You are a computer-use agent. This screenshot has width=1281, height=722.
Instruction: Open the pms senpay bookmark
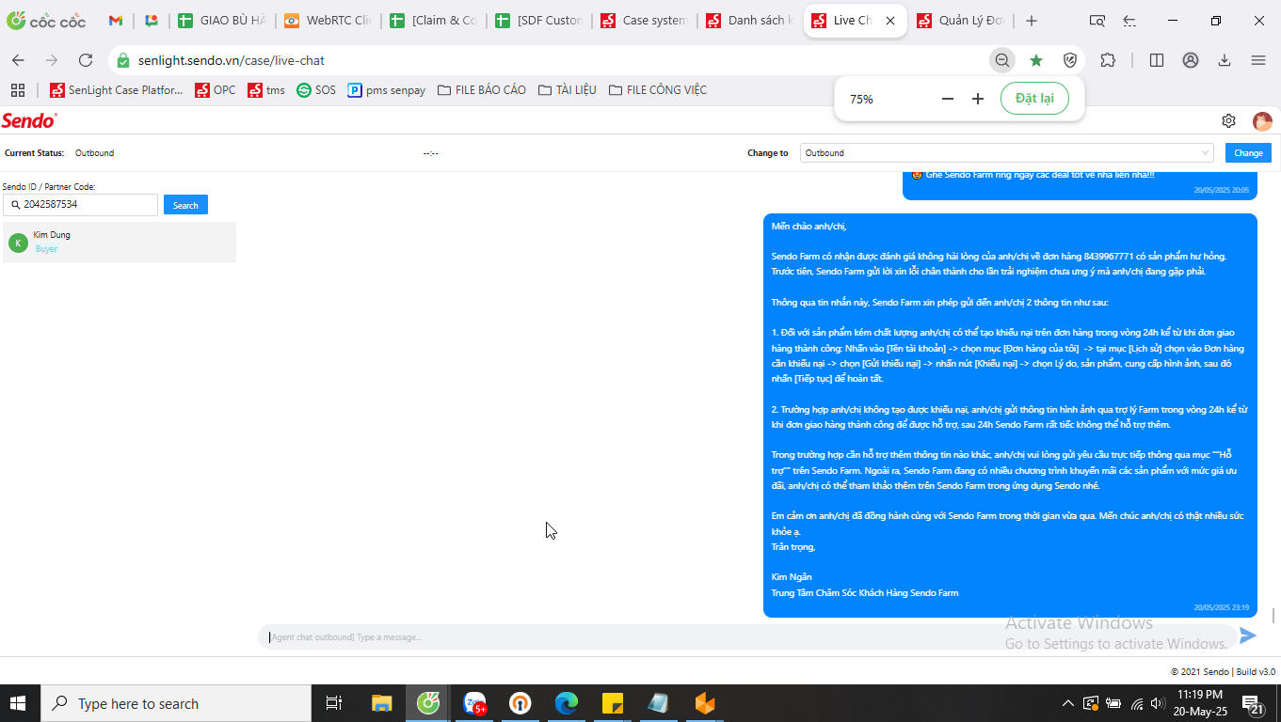coord(387,90)
